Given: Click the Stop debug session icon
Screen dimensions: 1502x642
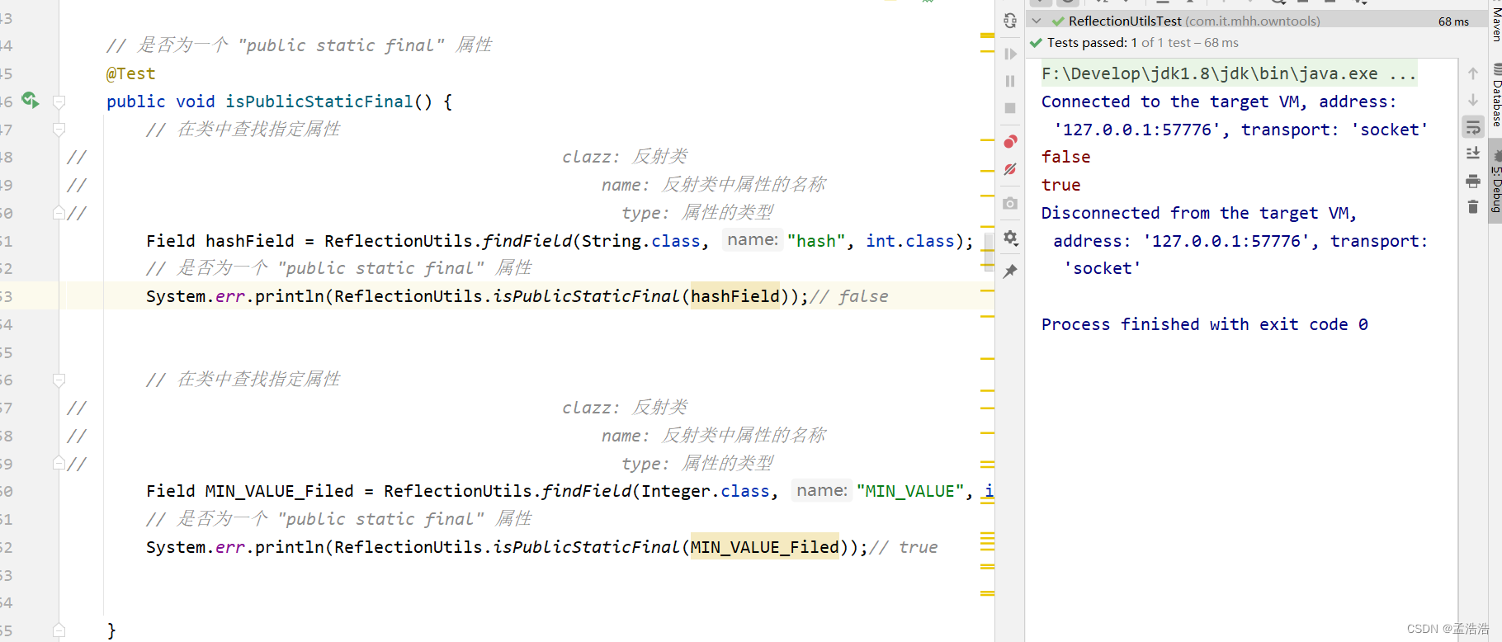Looking at the screenshot, I should coord(1010,108).
